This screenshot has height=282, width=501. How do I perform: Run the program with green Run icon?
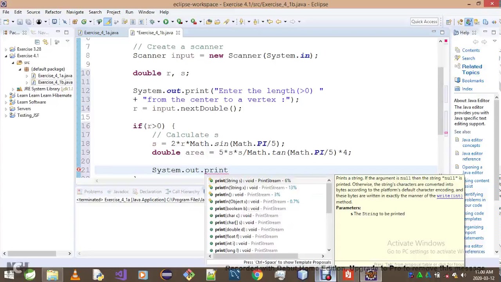[x=166, y=22]
